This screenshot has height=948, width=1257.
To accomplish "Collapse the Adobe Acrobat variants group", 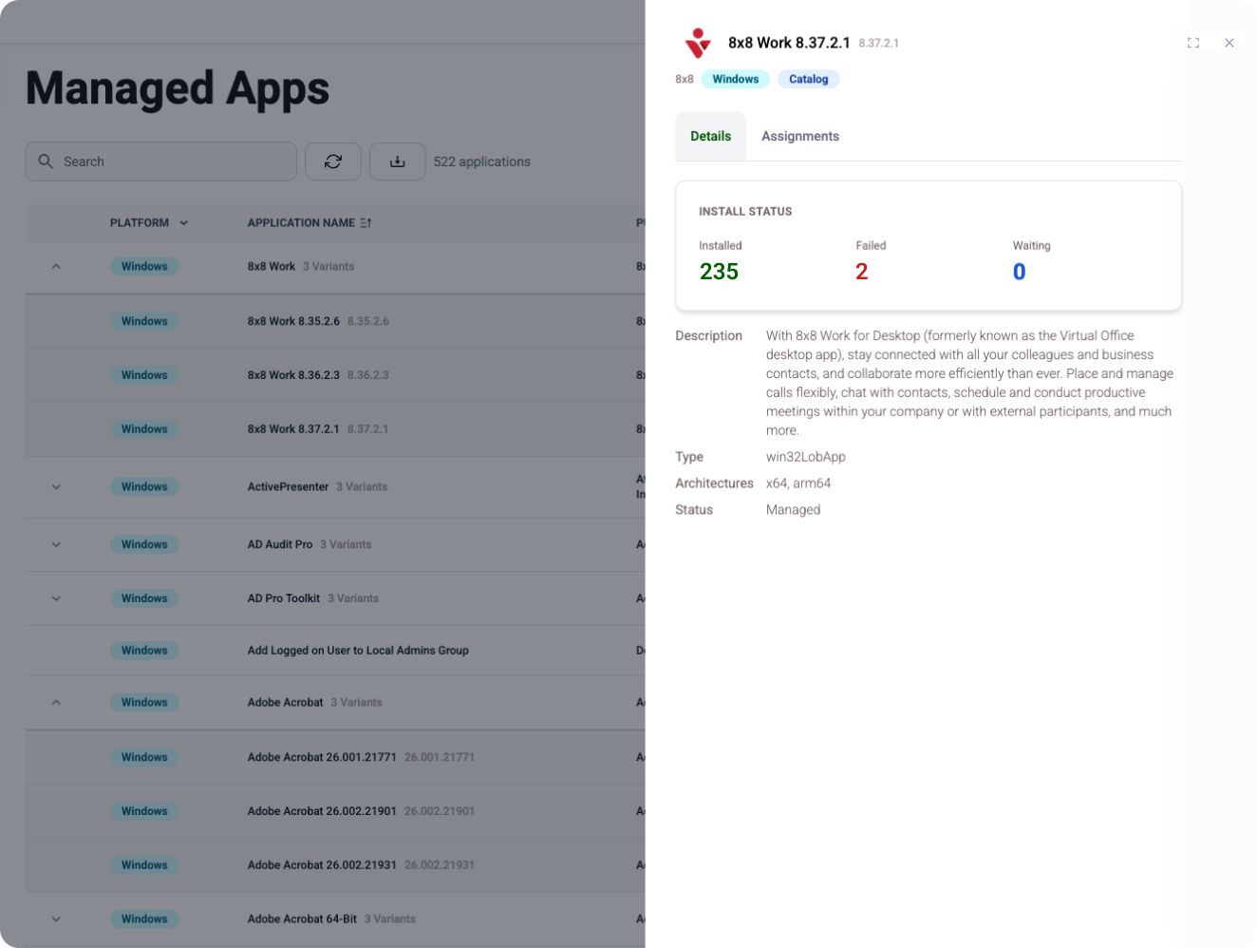I will point(56,703).
